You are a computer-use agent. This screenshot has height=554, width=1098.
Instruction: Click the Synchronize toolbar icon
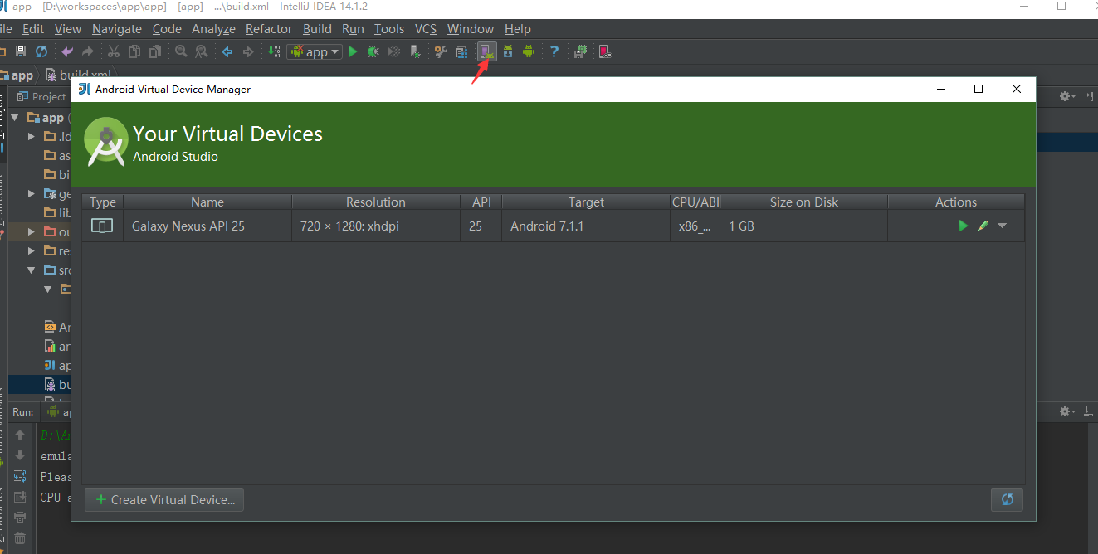coord(41,51)
